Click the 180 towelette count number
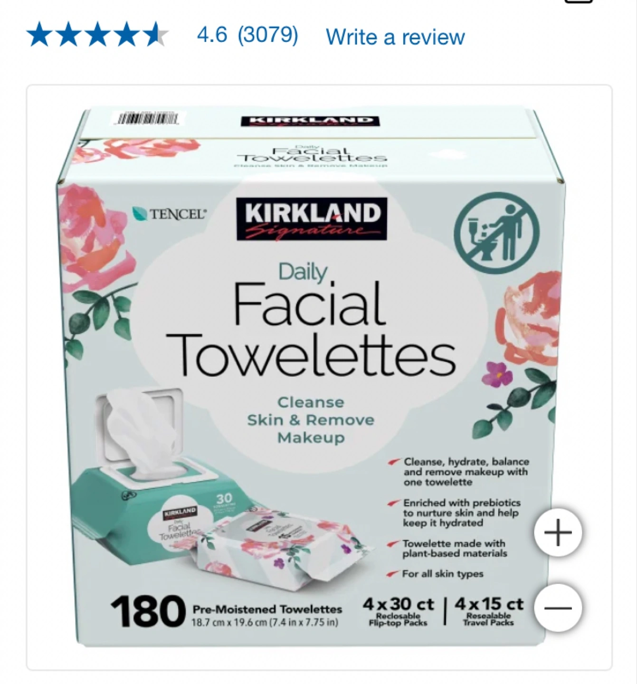Image resolution: width=637 pixels, height=684 pixels. tap(148, 612)
